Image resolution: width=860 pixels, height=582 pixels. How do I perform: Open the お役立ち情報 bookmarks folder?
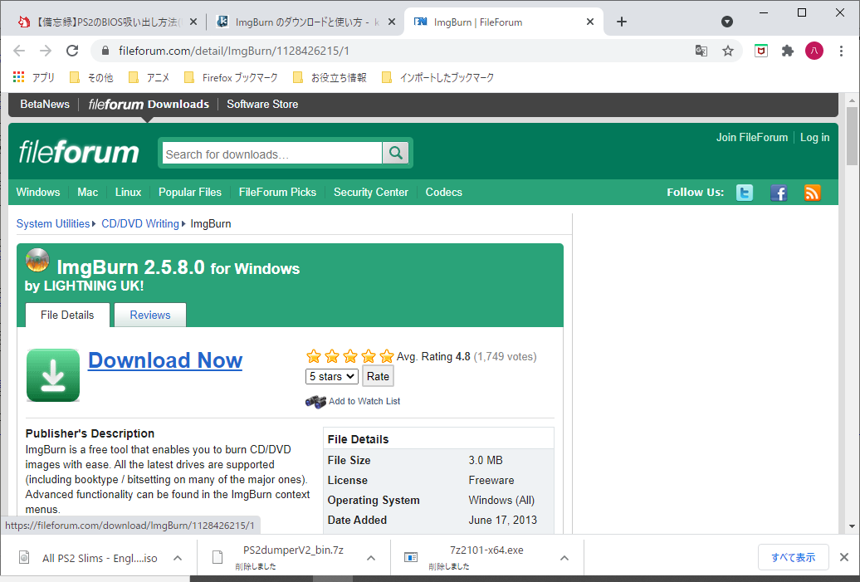click(330, 77)
